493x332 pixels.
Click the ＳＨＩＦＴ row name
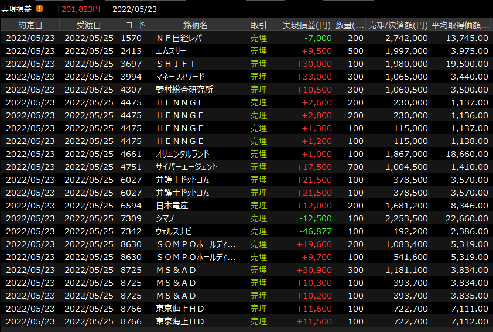pyautogui.click(x=176, y=64)
